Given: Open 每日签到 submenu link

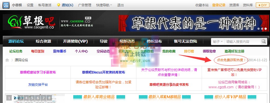Looking at the screenshot, I should (37, 51).
